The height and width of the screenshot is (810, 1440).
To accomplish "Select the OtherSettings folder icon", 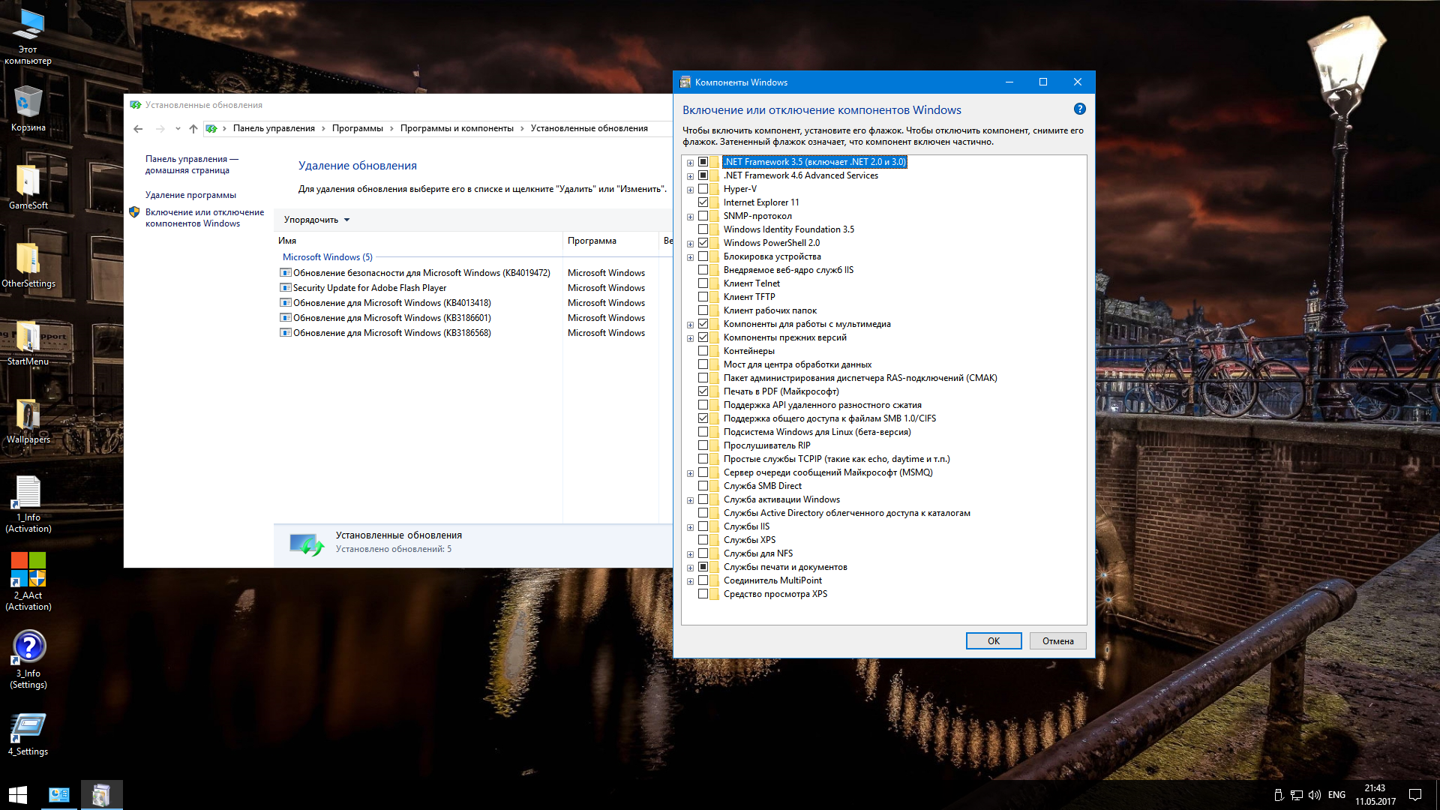I will coord(28,265).
